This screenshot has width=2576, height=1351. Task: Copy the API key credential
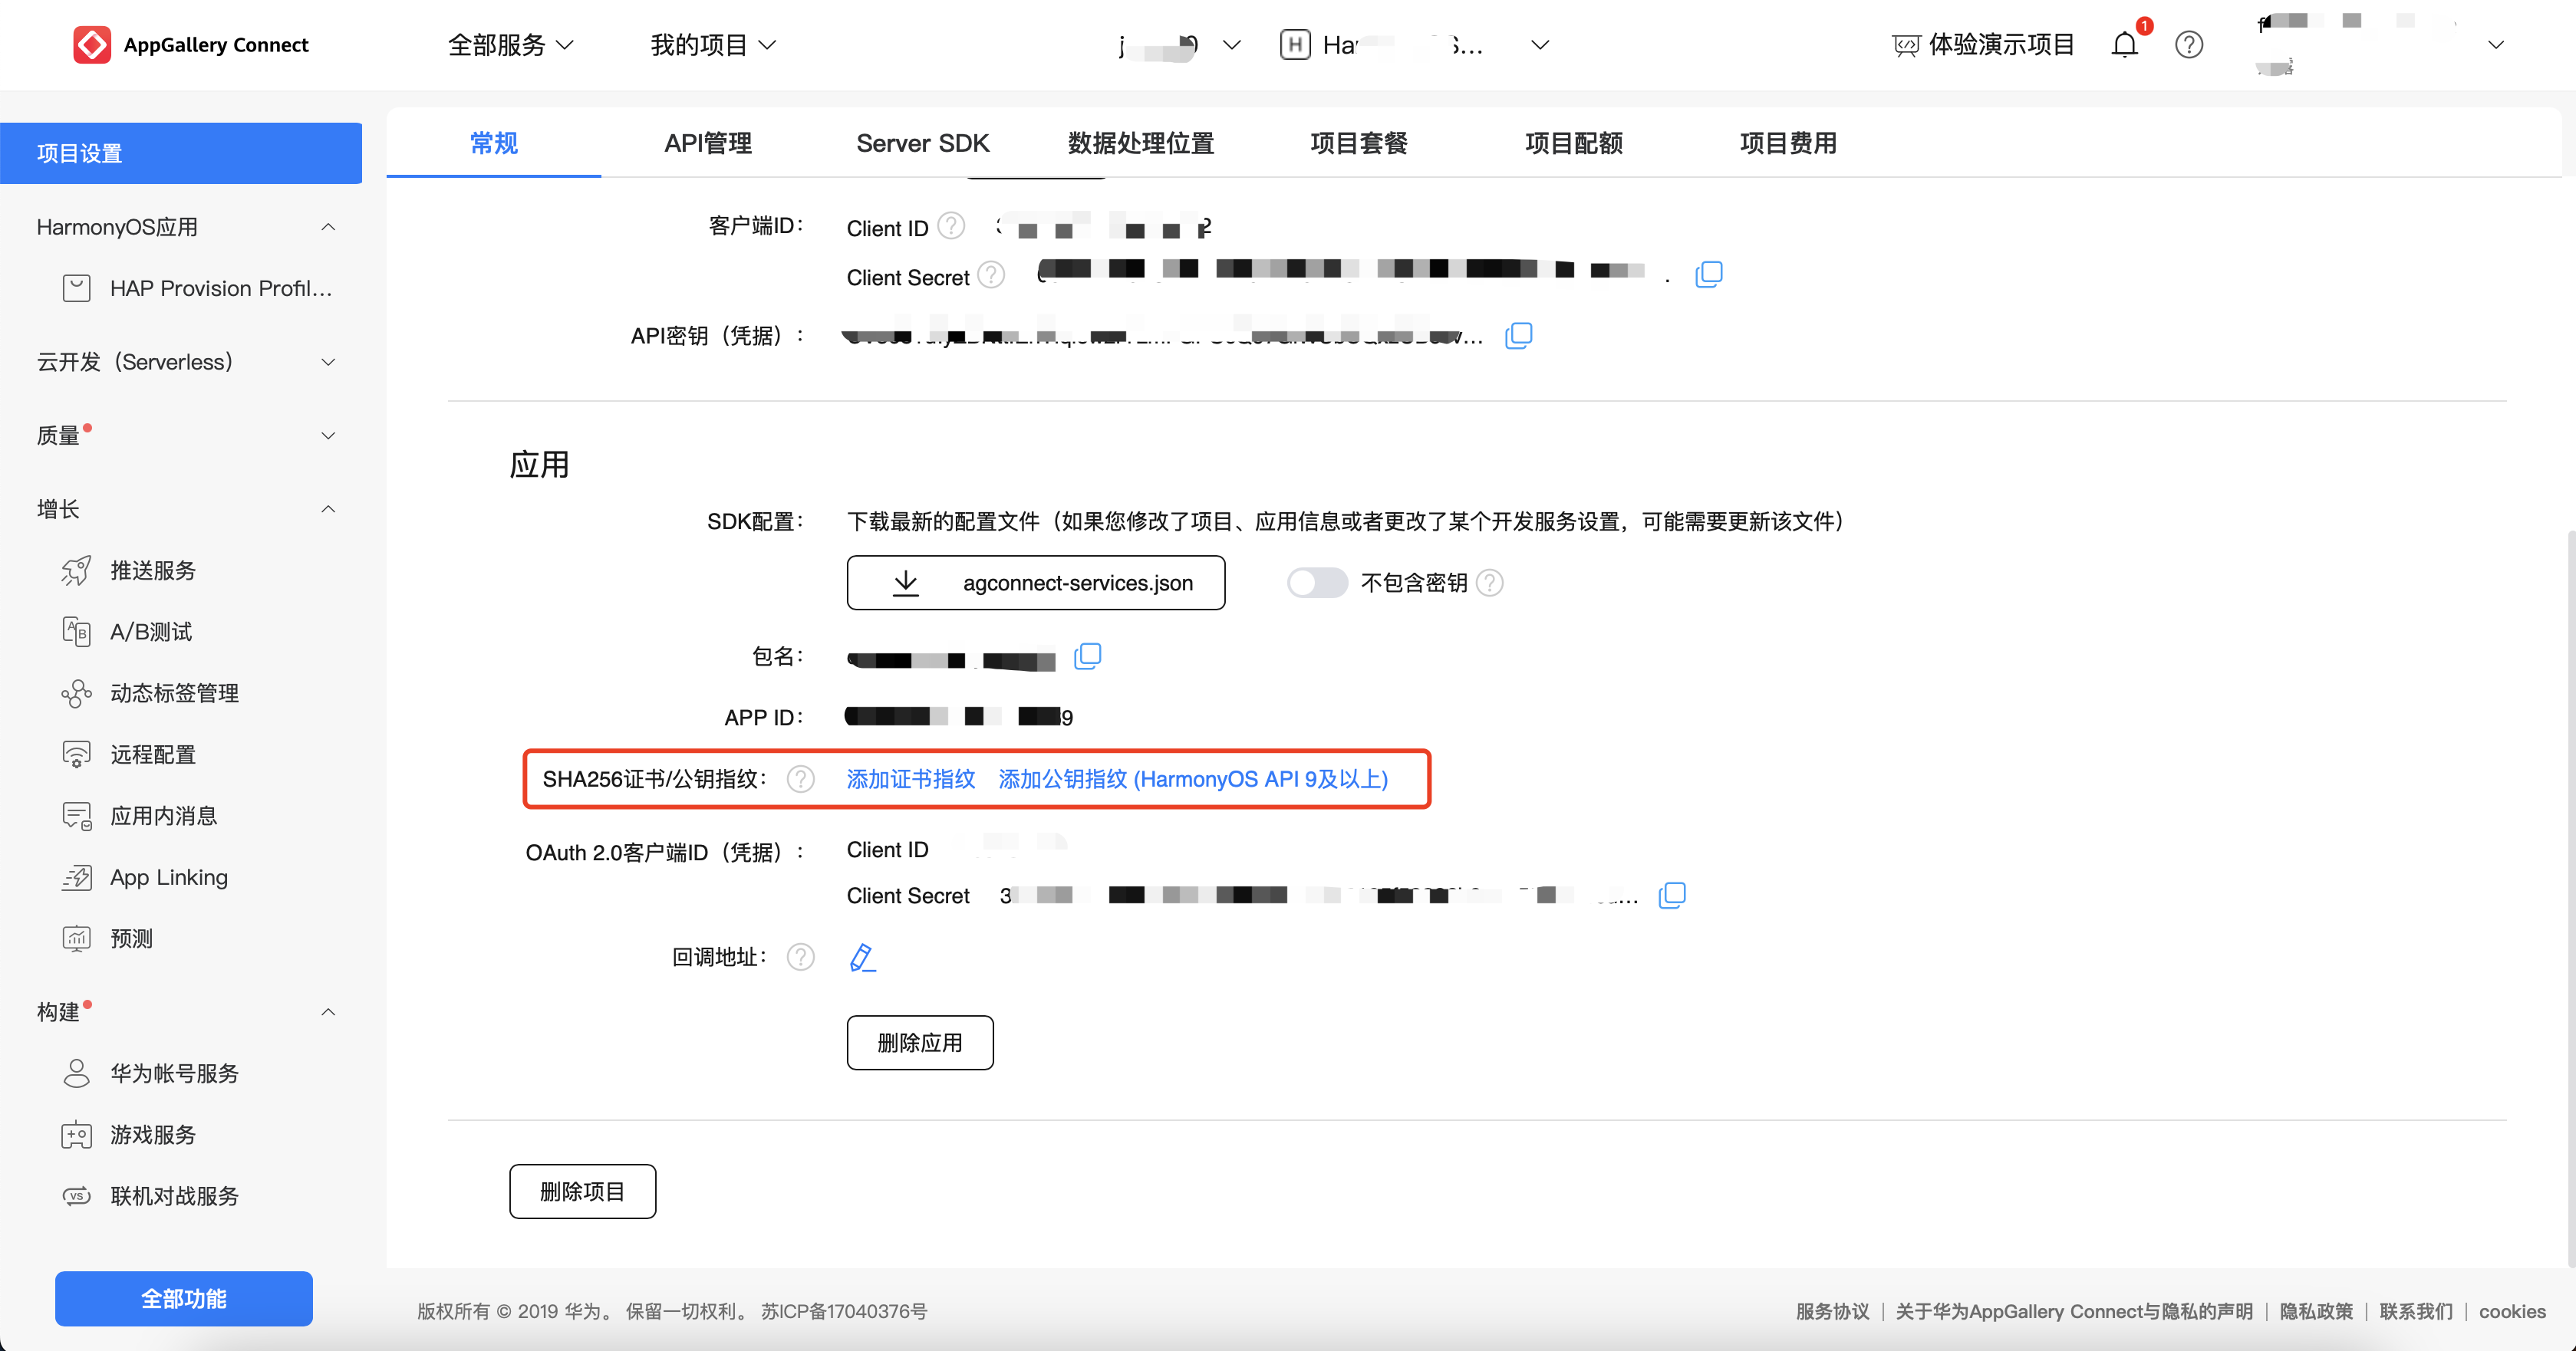[x=1518, y=336]
